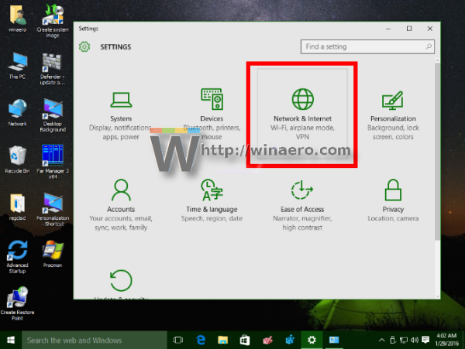Click the network tray icon
Screen dimensions: 465x349
(x=404, y=340)
